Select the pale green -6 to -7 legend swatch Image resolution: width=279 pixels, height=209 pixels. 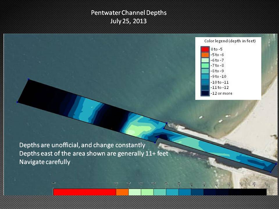(205, 60)
